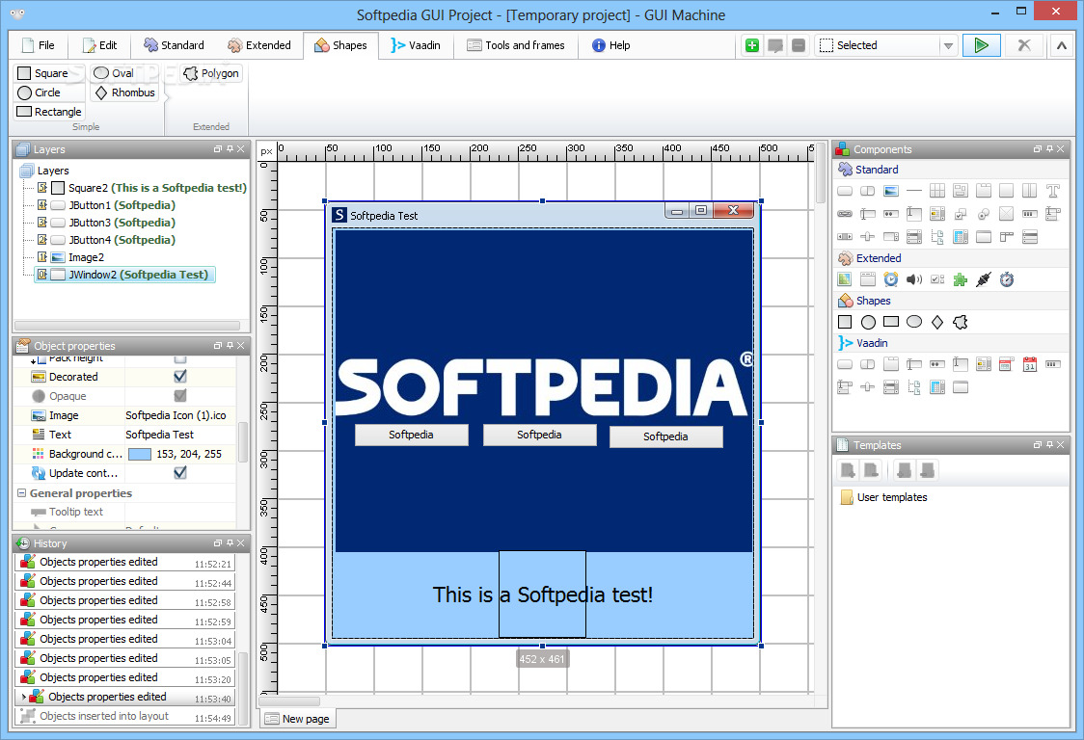Screen dimensions: 1084x740
Task: Select the blue table component in Standard section
Action: click(961, 237)
